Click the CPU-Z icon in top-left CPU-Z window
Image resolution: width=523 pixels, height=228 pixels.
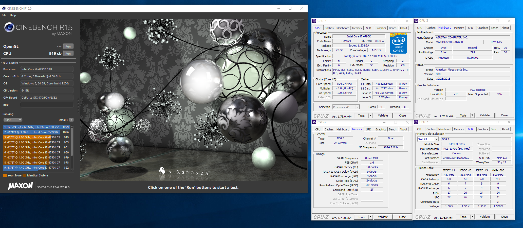click(x=314, y=21)
